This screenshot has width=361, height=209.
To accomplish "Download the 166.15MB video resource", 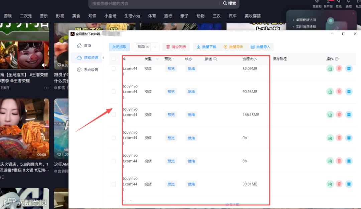I will (x=330, y=115).
